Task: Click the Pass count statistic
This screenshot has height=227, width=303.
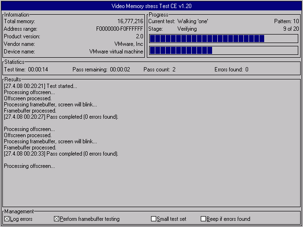Action: [160, 70]
